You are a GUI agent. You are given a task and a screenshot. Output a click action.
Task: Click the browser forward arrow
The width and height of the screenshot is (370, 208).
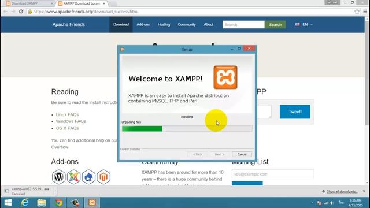pos(13,12)
